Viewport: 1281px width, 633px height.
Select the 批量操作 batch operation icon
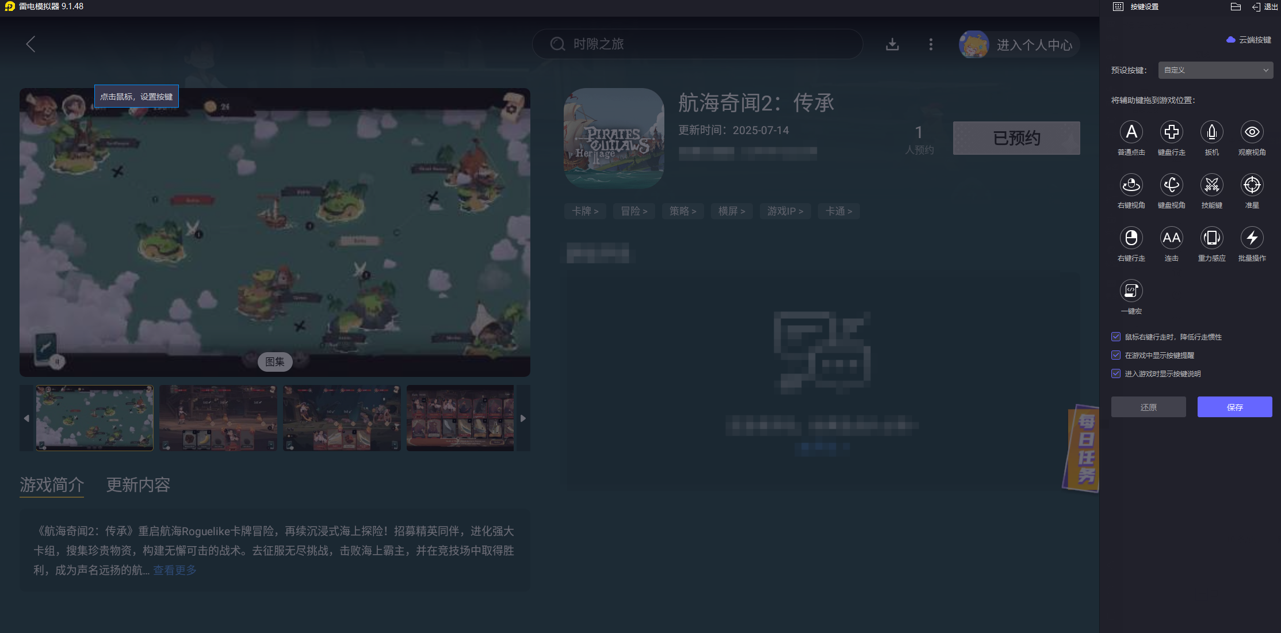pyautogui.click(x=1252, y=238)
